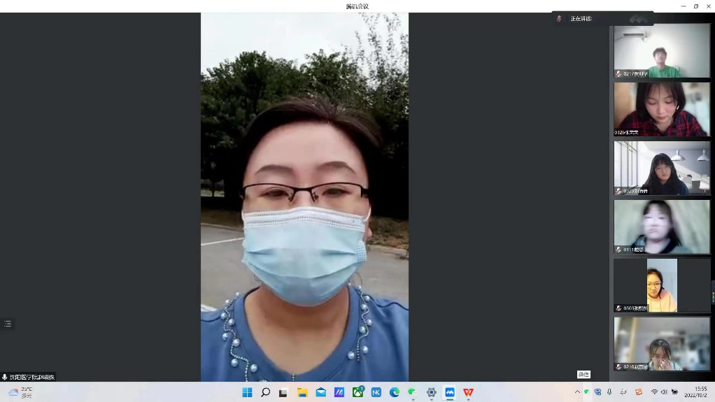Switch to Tencent Meeting taskbar icon
This screenshot has width=715, height=402.
point(450,392)
